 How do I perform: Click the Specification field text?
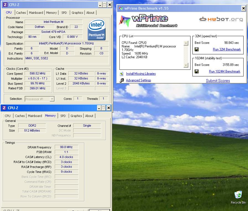(x=67, y=43)
